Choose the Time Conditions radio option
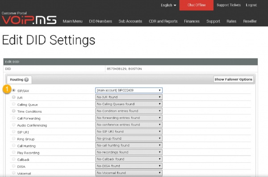 pyautogui.click(x=14, y=111)
